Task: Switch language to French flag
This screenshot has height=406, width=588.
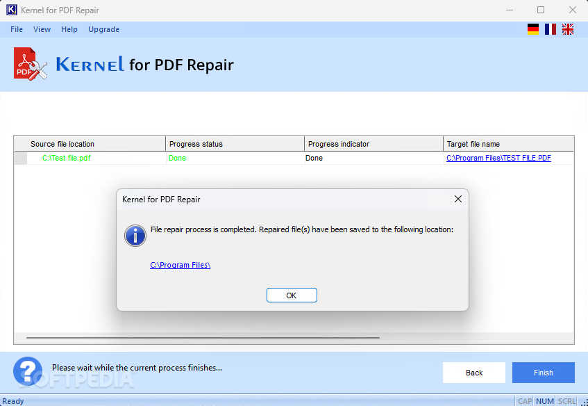Action: (x=550, y=29)
